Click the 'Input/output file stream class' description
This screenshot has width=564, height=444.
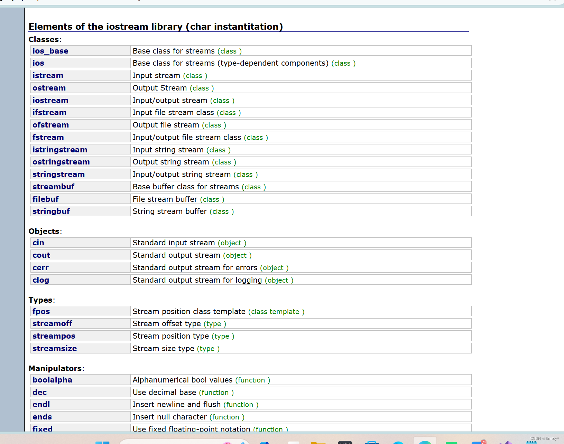click(187, 137)
